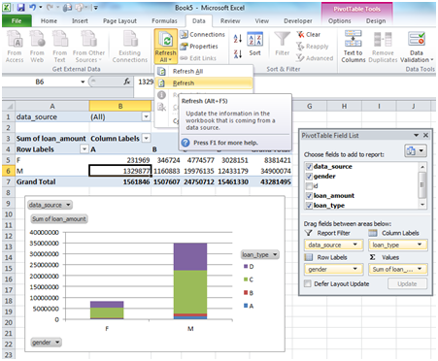Sort Z to A descending
438x361 pixels.
(x=238, y=54)
